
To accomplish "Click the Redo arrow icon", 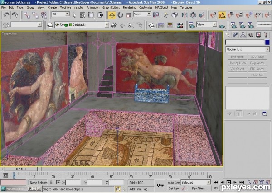I will tap(15, 15).
